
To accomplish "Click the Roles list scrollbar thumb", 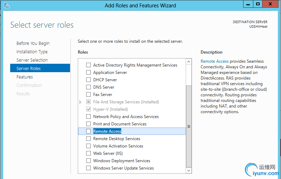I will point(189,126).
